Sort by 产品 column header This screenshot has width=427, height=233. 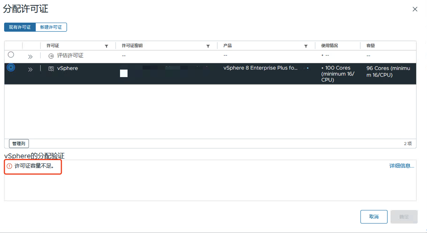(x=228, y=46)
